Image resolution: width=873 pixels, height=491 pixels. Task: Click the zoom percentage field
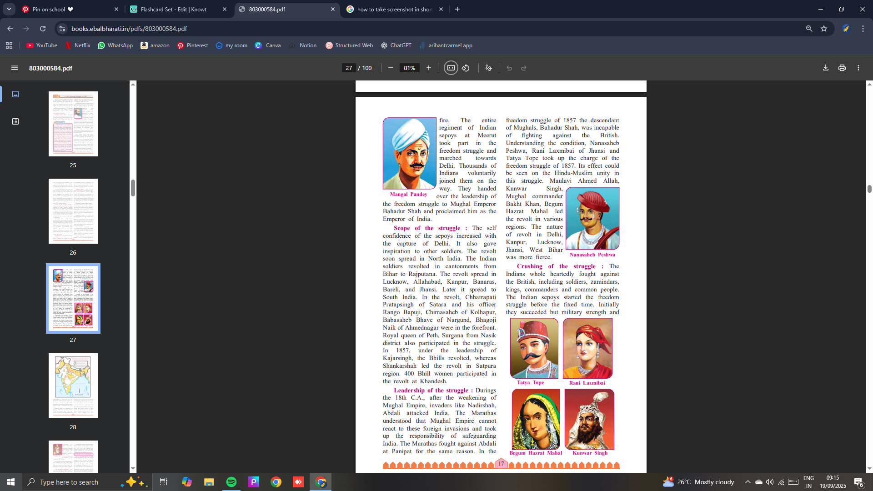pos(409,68)
